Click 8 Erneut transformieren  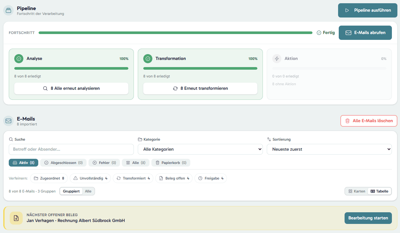point(200,88)
